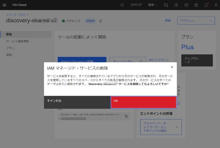The width and height of the screenshot is (220, 148).
Task: Click the API URL text field
Action: coord(91,114)
